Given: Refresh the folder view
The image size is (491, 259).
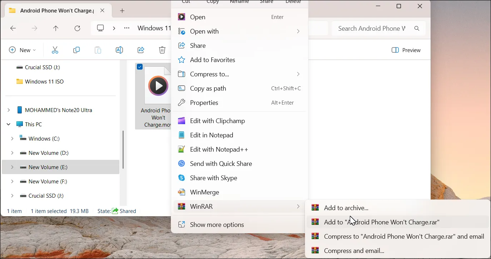Looking at the screenshot, I should point(77,28).
